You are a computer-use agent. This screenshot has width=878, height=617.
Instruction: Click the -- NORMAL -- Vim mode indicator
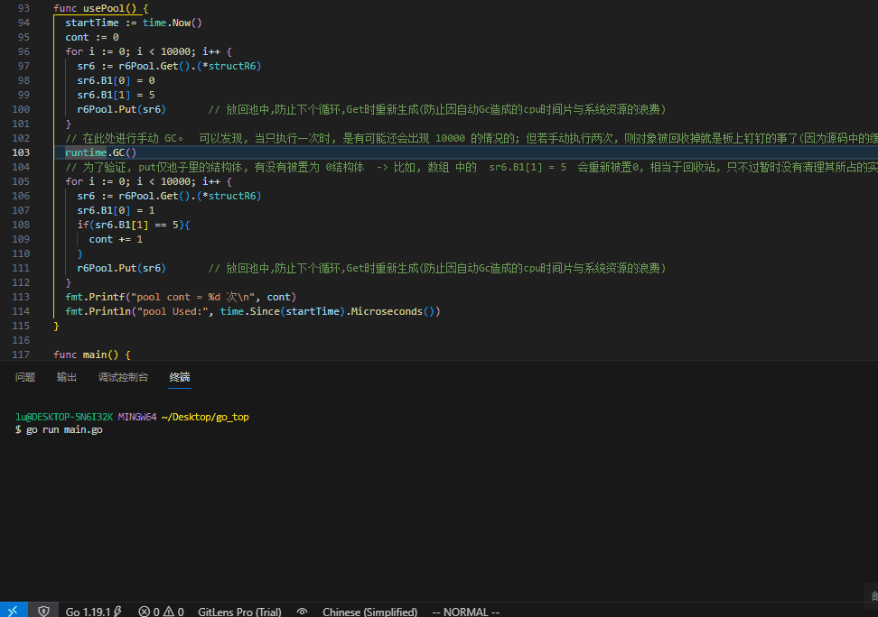[466, 612]
